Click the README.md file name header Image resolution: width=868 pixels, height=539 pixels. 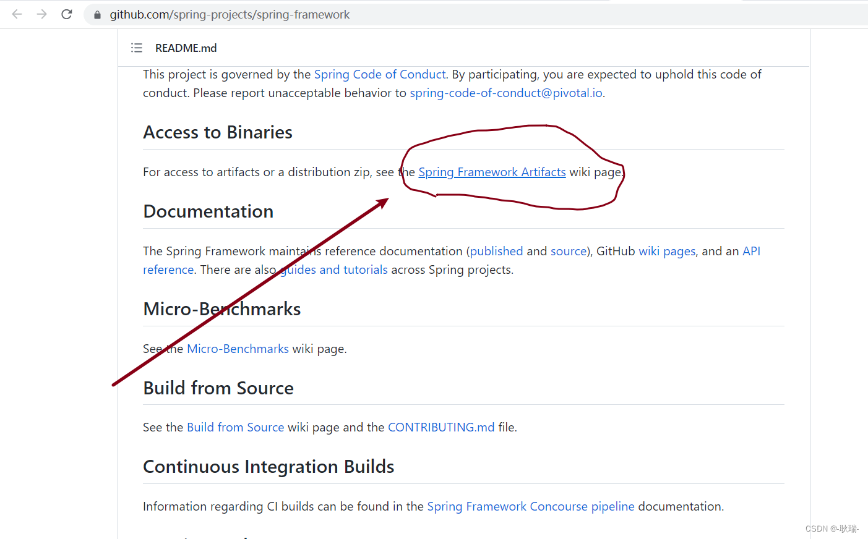tap(186, 48)
